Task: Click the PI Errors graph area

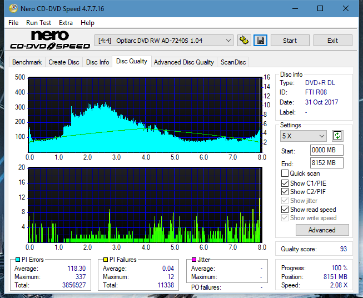Action: 145,115
